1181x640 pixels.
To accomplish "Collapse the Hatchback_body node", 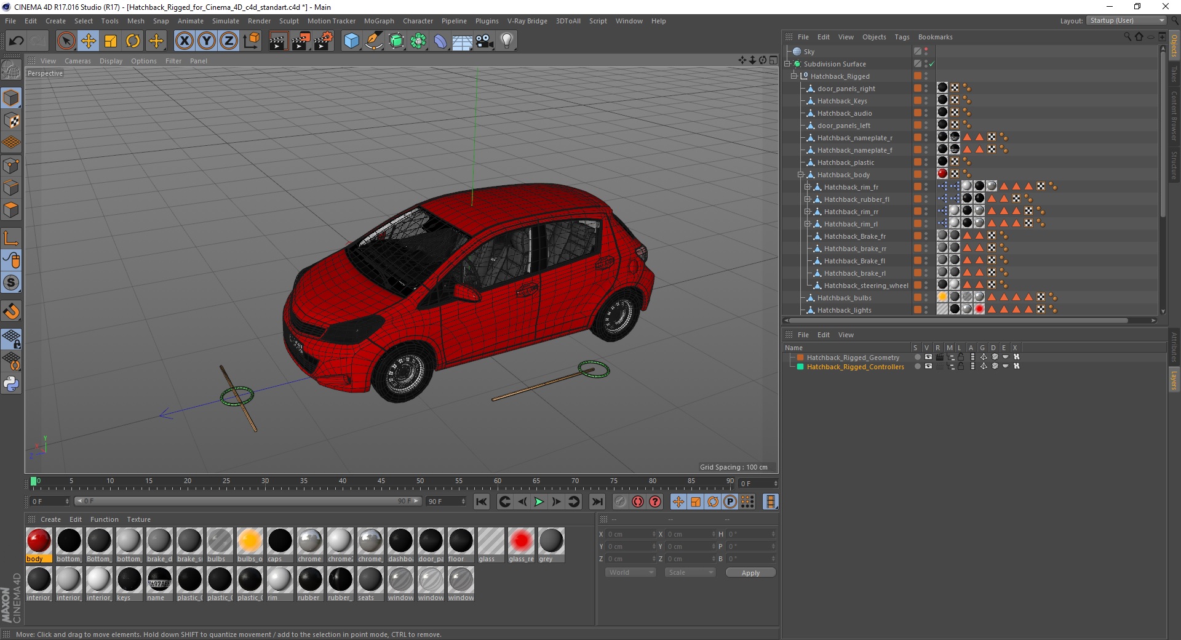I will (801, 175).
